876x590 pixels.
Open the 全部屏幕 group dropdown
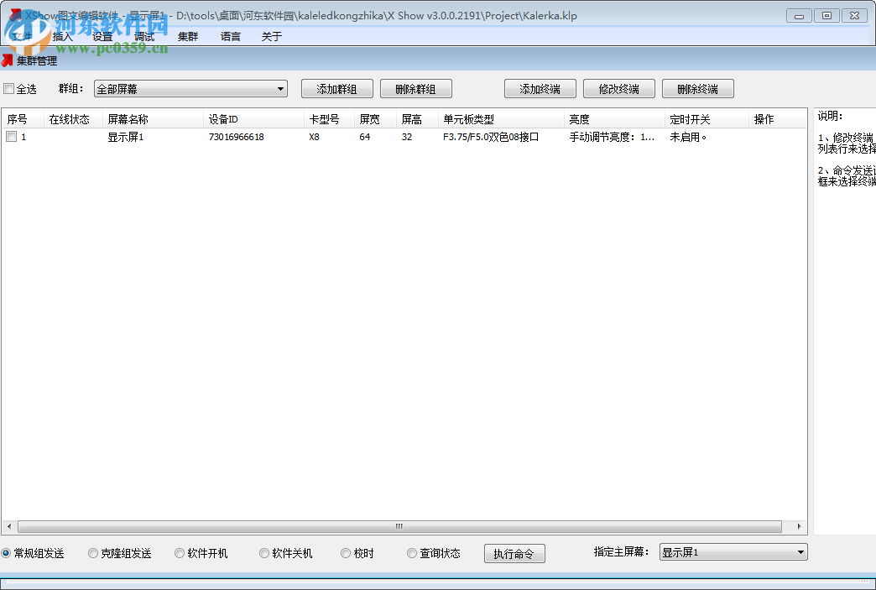(x=282, y=88)
